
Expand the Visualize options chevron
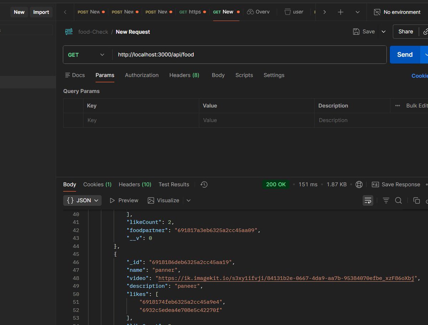point(189,201)
